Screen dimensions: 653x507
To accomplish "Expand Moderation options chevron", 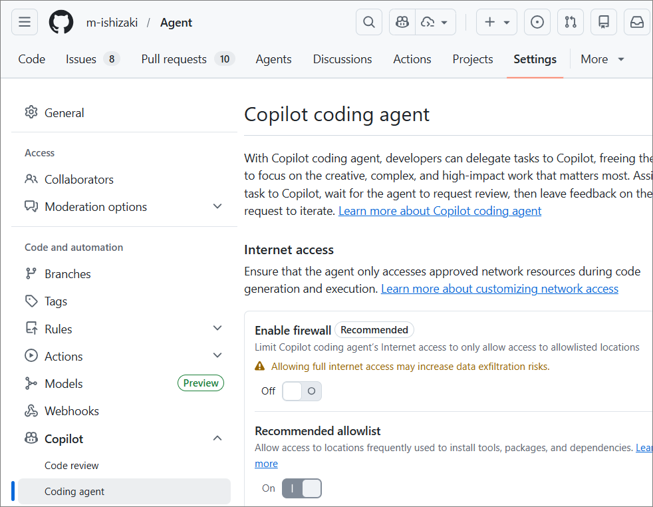I will point(217,206).
